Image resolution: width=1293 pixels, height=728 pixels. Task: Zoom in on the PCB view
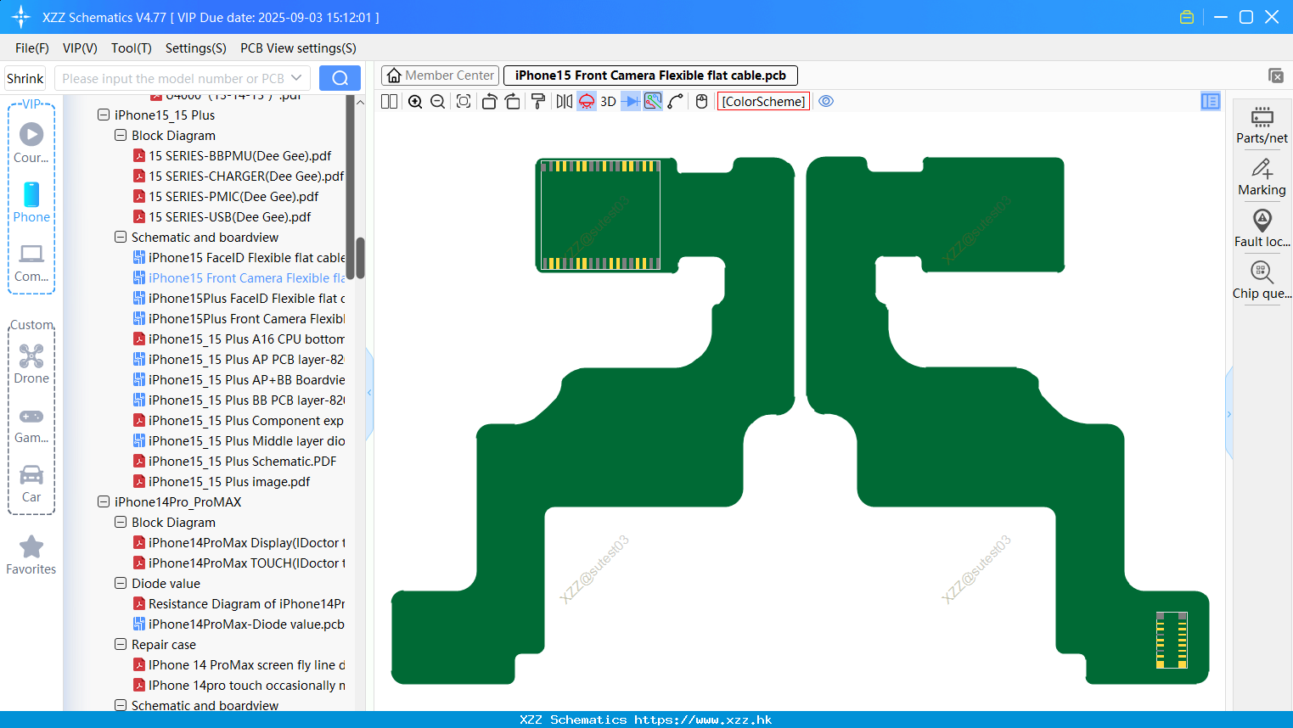pyautogui.click(x=415, y=101)
